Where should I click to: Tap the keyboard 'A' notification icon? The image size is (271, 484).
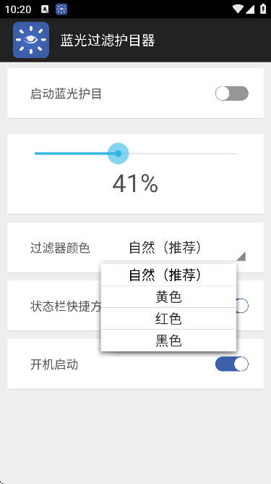[x=45, y=9]
